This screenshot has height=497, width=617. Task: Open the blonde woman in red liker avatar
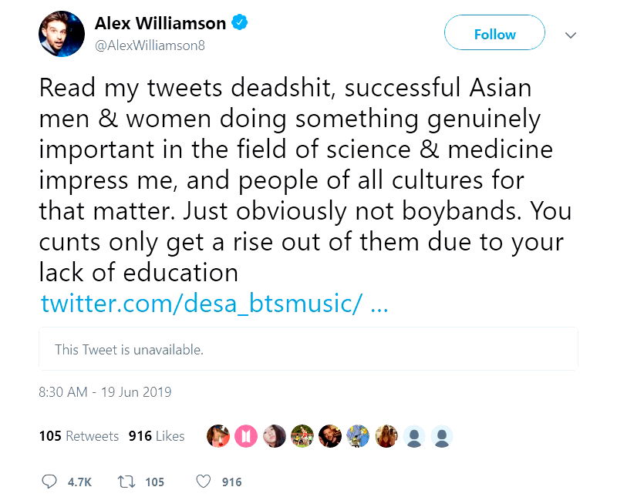click(x=386, y=436)
